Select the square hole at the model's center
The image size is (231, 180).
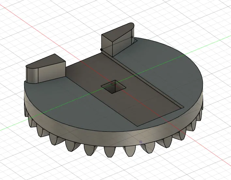(113, 87)
